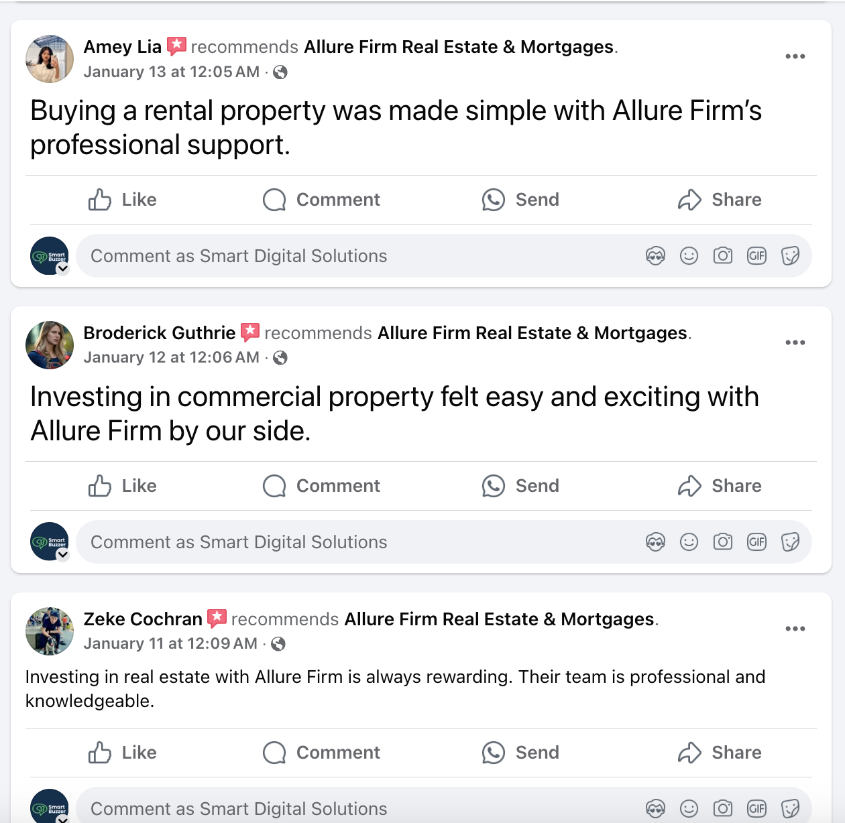Send Amey Lia's post via WhatsApp
The width and height of the screenshot is (845, 823).
[x=520, y=200]
